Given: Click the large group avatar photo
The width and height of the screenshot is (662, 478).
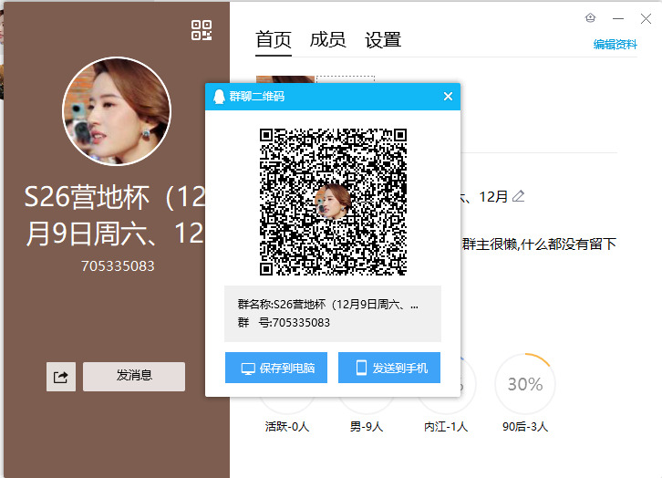Looking at the screenshot, I should pyautogui.click(x=116, y=111).
